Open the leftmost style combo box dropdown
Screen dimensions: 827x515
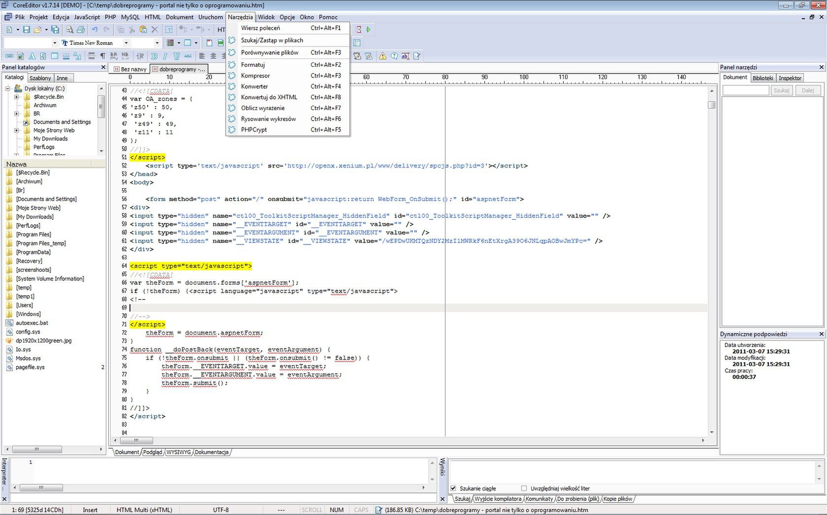(55, 43)
